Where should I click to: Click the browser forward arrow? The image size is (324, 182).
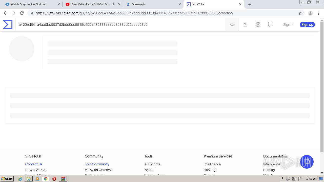pyautogui.click(x=14, y=13)
